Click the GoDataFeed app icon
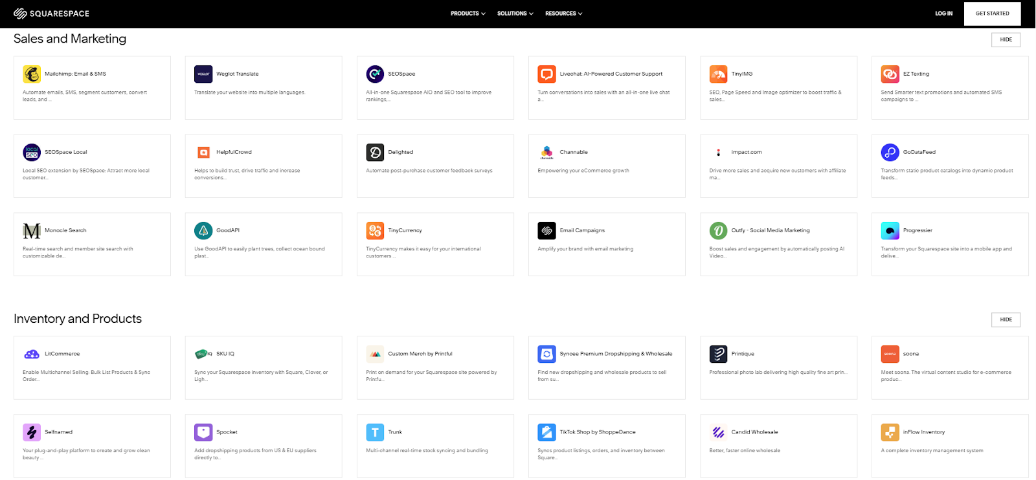 click(890, 153)
